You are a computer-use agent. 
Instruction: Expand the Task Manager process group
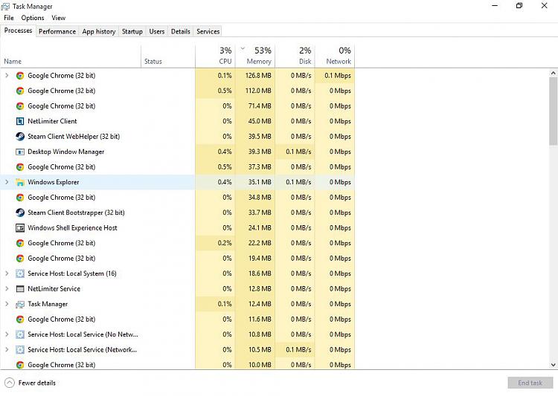[x=7, y=304]
